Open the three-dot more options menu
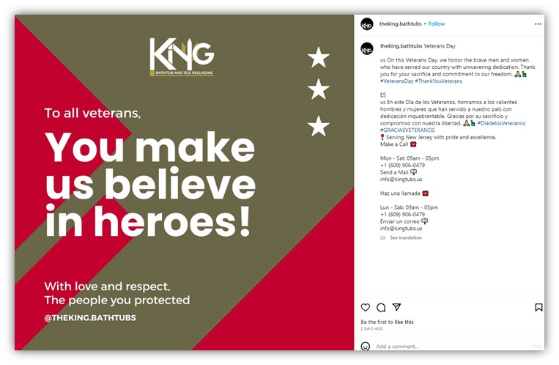 [538, 24]
